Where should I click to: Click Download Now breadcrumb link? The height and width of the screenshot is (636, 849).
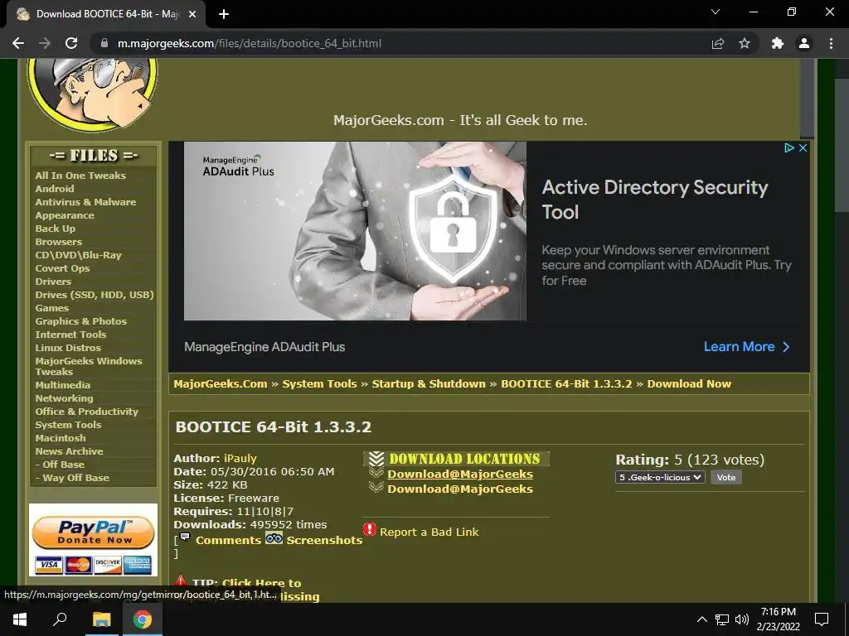(689, 383)
